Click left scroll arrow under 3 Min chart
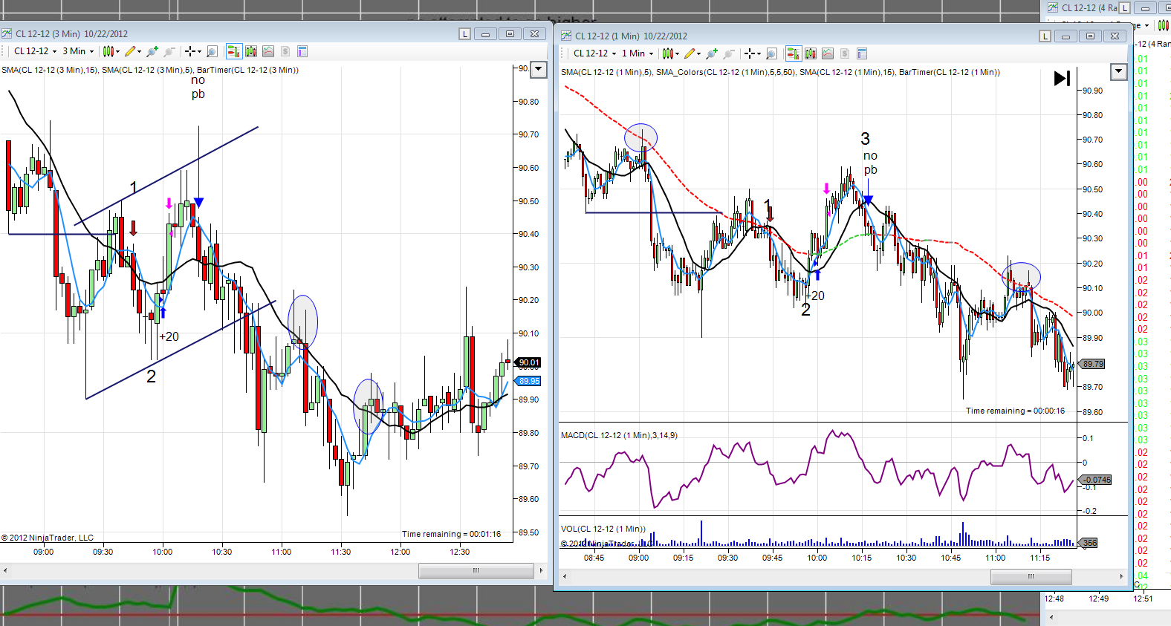 click(x=6, y=570)
